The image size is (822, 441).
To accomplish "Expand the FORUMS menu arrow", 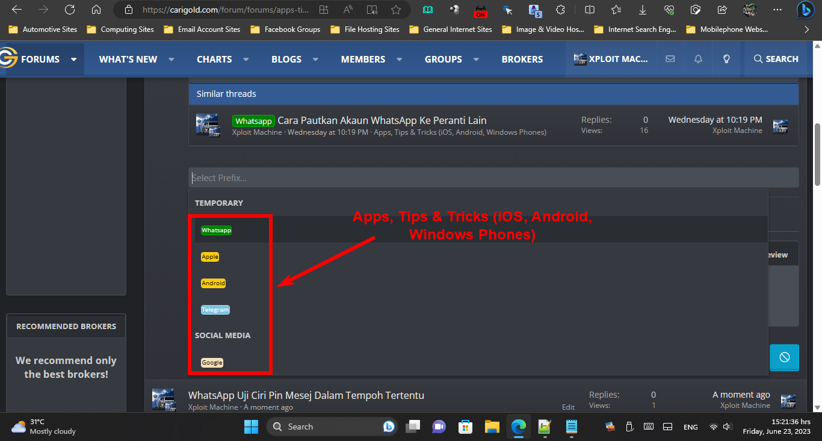I will pyautogui.click(x=73, y=59).
